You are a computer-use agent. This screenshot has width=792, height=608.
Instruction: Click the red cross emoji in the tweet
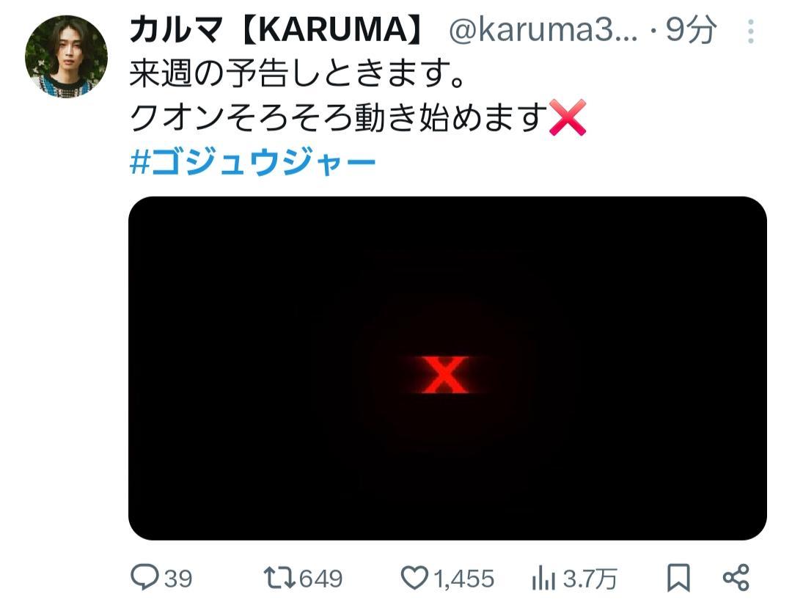[x=567, y=117]
